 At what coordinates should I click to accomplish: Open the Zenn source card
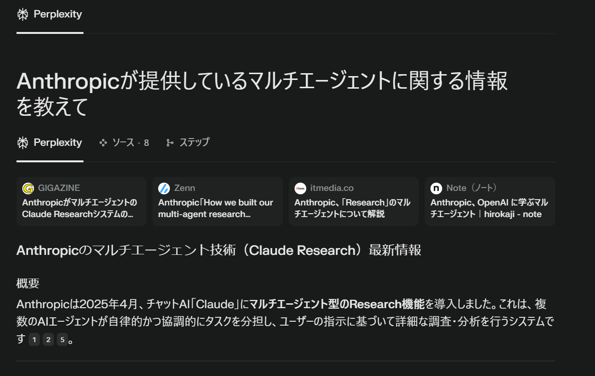point(217,202)
